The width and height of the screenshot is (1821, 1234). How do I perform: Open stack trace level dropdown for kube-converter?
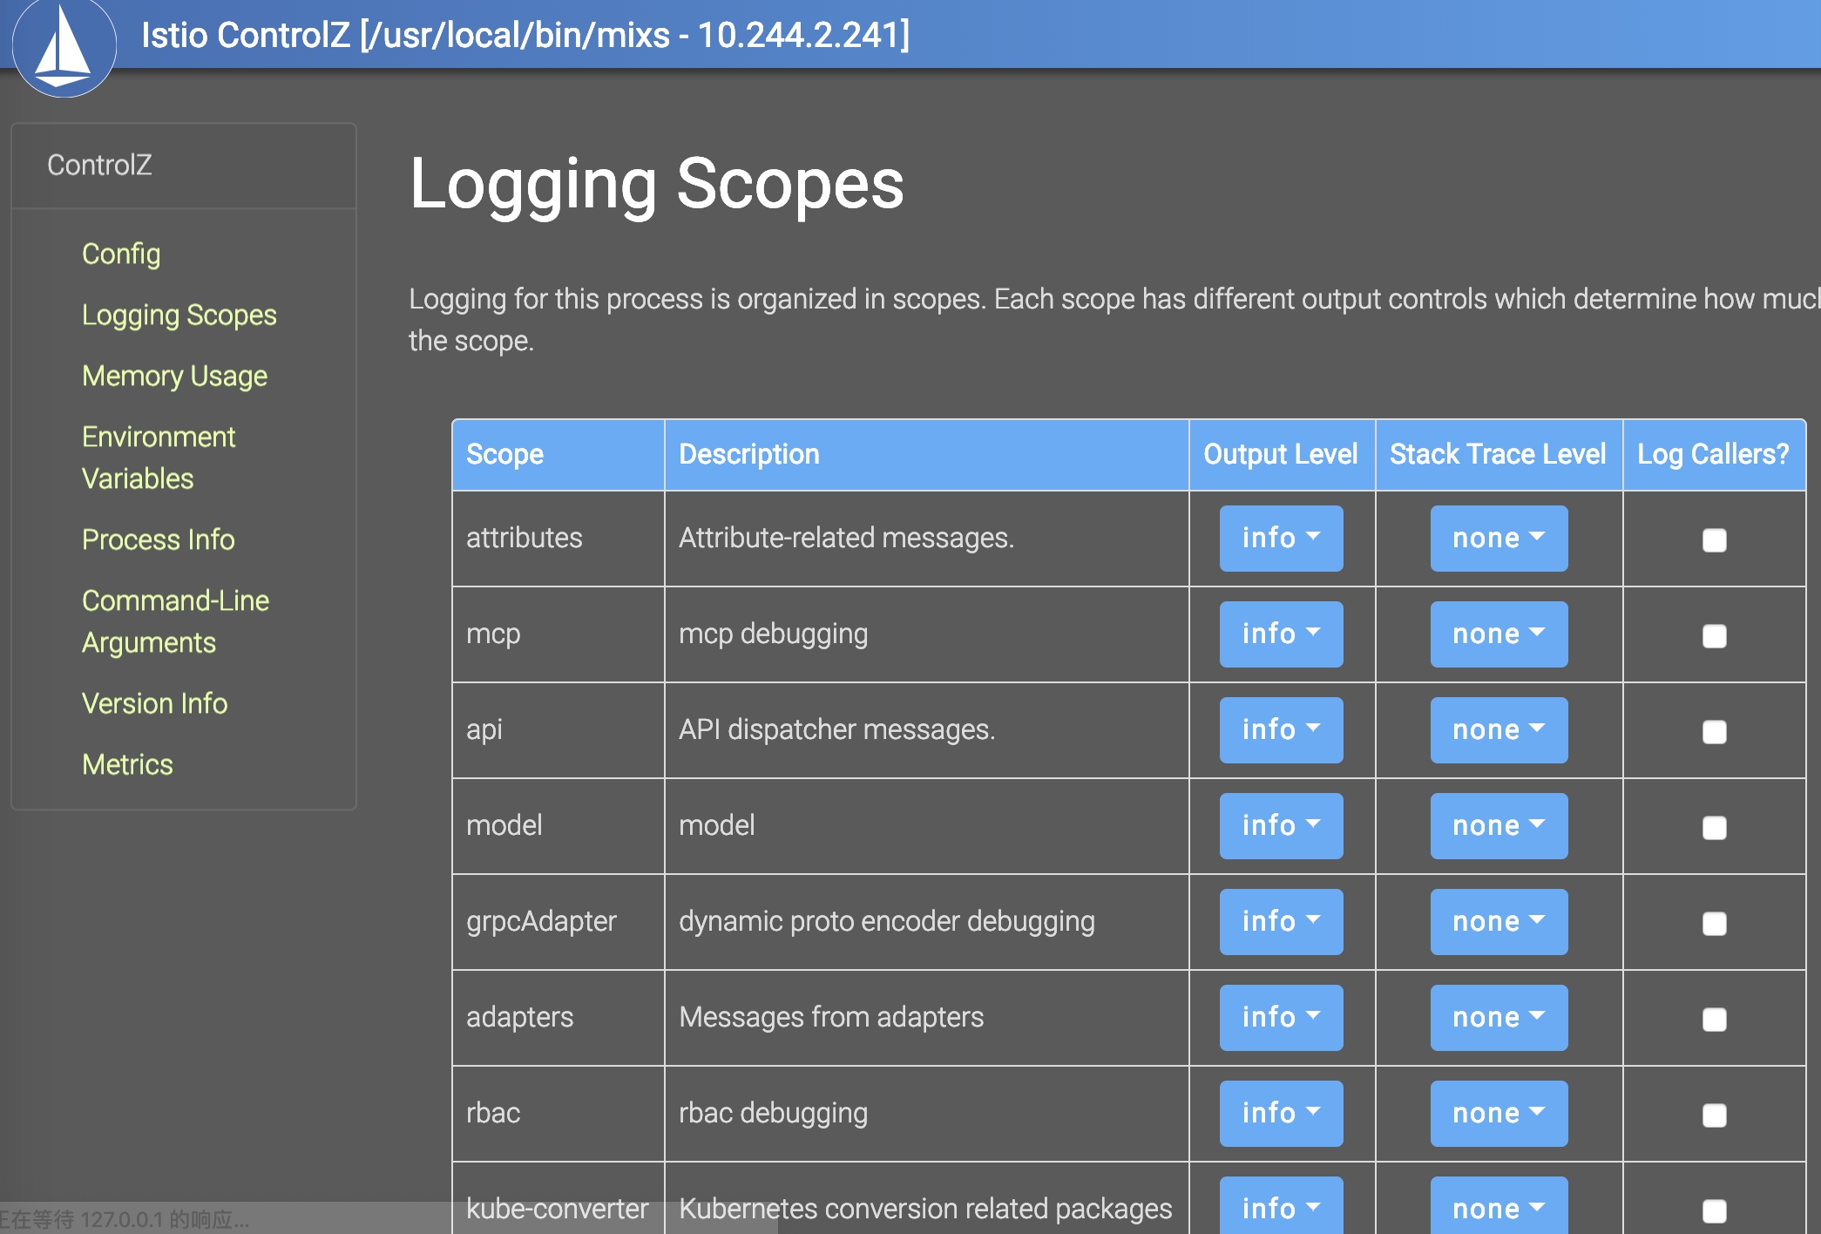1499,1207
